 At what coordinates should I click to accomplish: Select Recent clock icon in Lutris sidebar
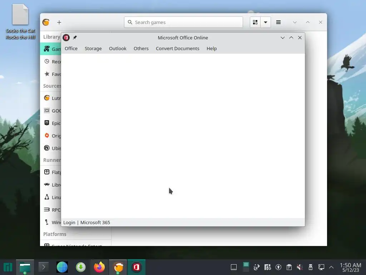(47, 62)
